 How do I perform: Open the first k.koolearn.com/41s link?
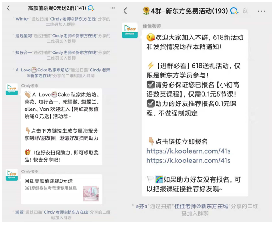[188, 151]
